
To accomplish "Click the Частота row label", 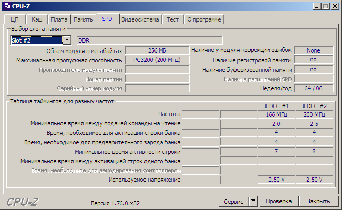I will (x=169, y=114).
